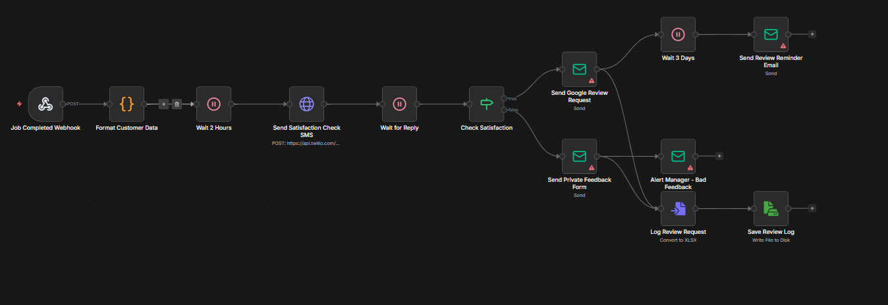Select the Send Private Feedback Form node
The height and width of the screenshot is (305, 888).
tap(579, 156)
